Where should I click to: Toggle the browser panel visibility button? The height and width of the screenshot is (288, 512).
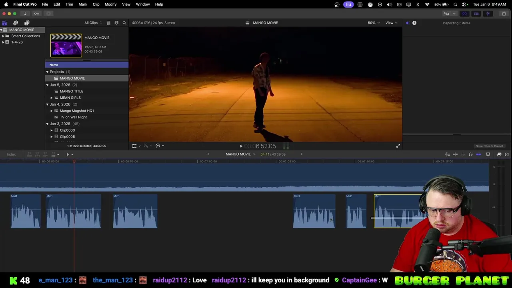[x=464, y=14]
